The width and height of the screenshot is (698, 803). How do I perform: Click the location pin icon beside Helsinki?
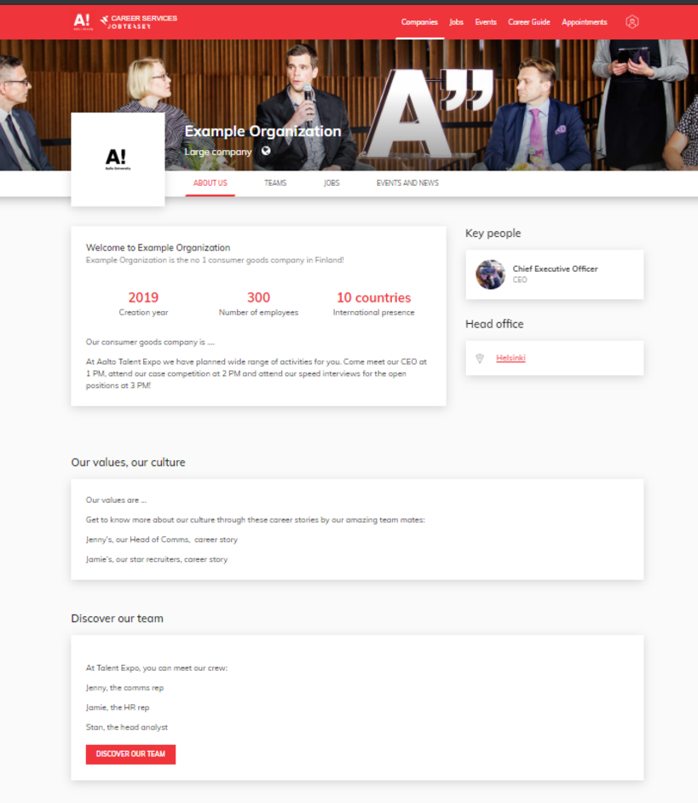coord(480,359)
